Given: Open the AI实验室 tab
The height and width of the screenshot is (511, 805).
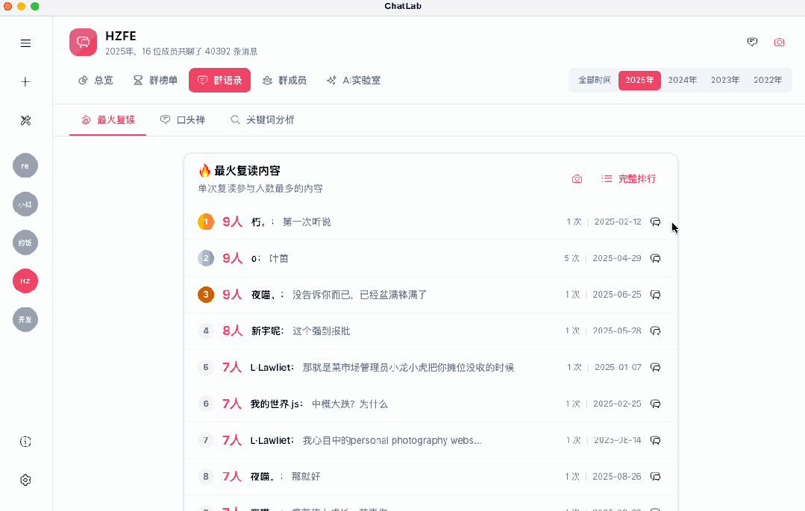Looking at the screenshot, I should tap(354, 80).
